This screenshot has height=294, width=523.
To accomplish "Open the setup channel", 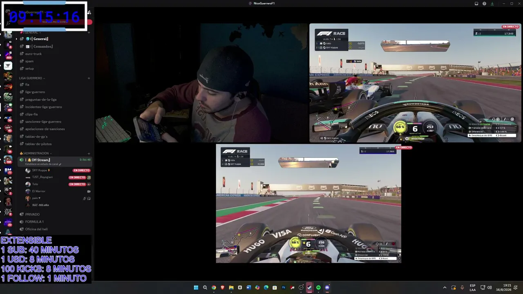I will pos(55,69).
